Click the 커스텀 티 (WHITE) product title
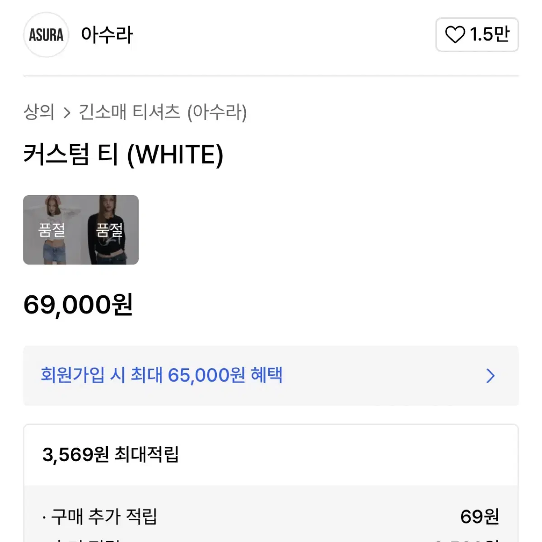The image size is (542, 542). (x=123, y=155)
